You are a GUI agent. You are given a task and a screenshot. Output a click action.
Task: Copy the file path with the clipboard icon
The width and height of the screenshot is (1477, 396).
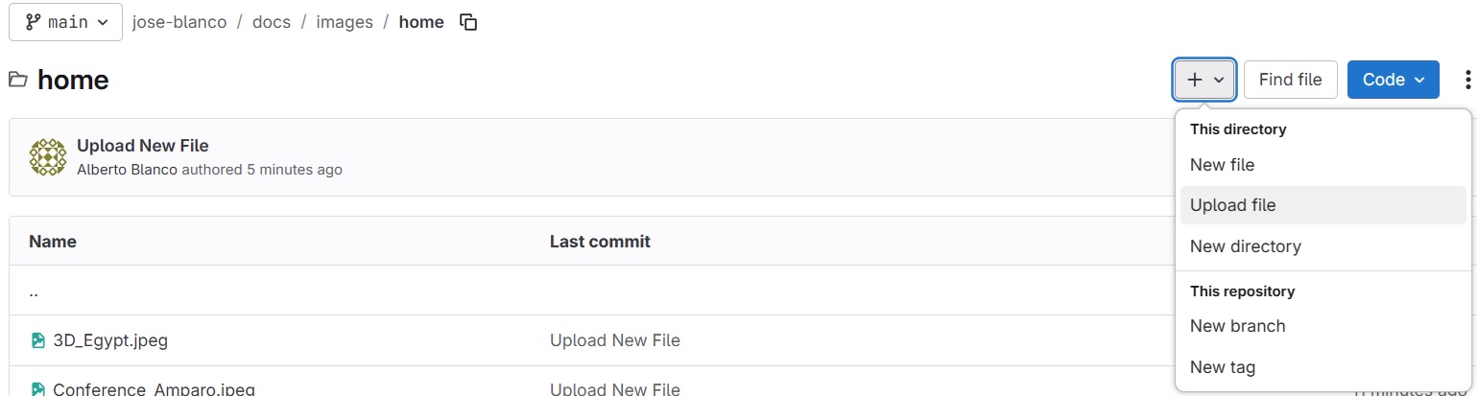click(468, 22)
